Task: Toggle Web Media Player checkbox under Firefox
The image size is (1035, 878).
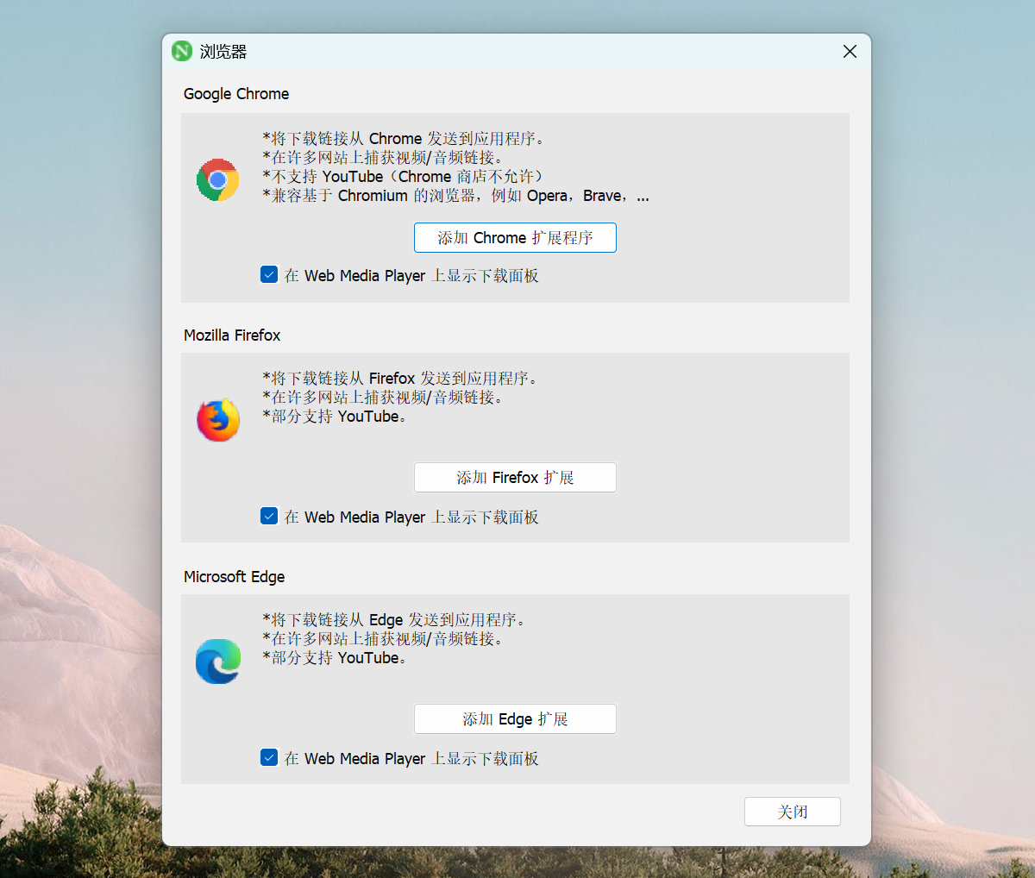Action: [269, 517]
